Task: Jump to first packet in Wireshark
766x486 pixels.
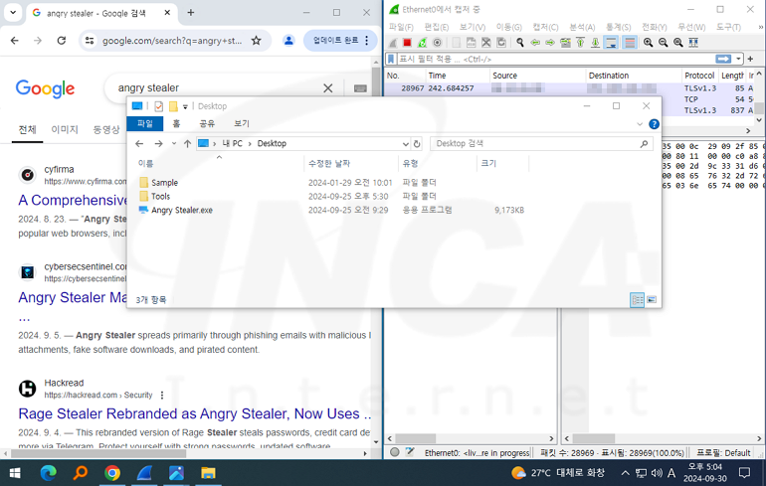Action: coord(580,43)
